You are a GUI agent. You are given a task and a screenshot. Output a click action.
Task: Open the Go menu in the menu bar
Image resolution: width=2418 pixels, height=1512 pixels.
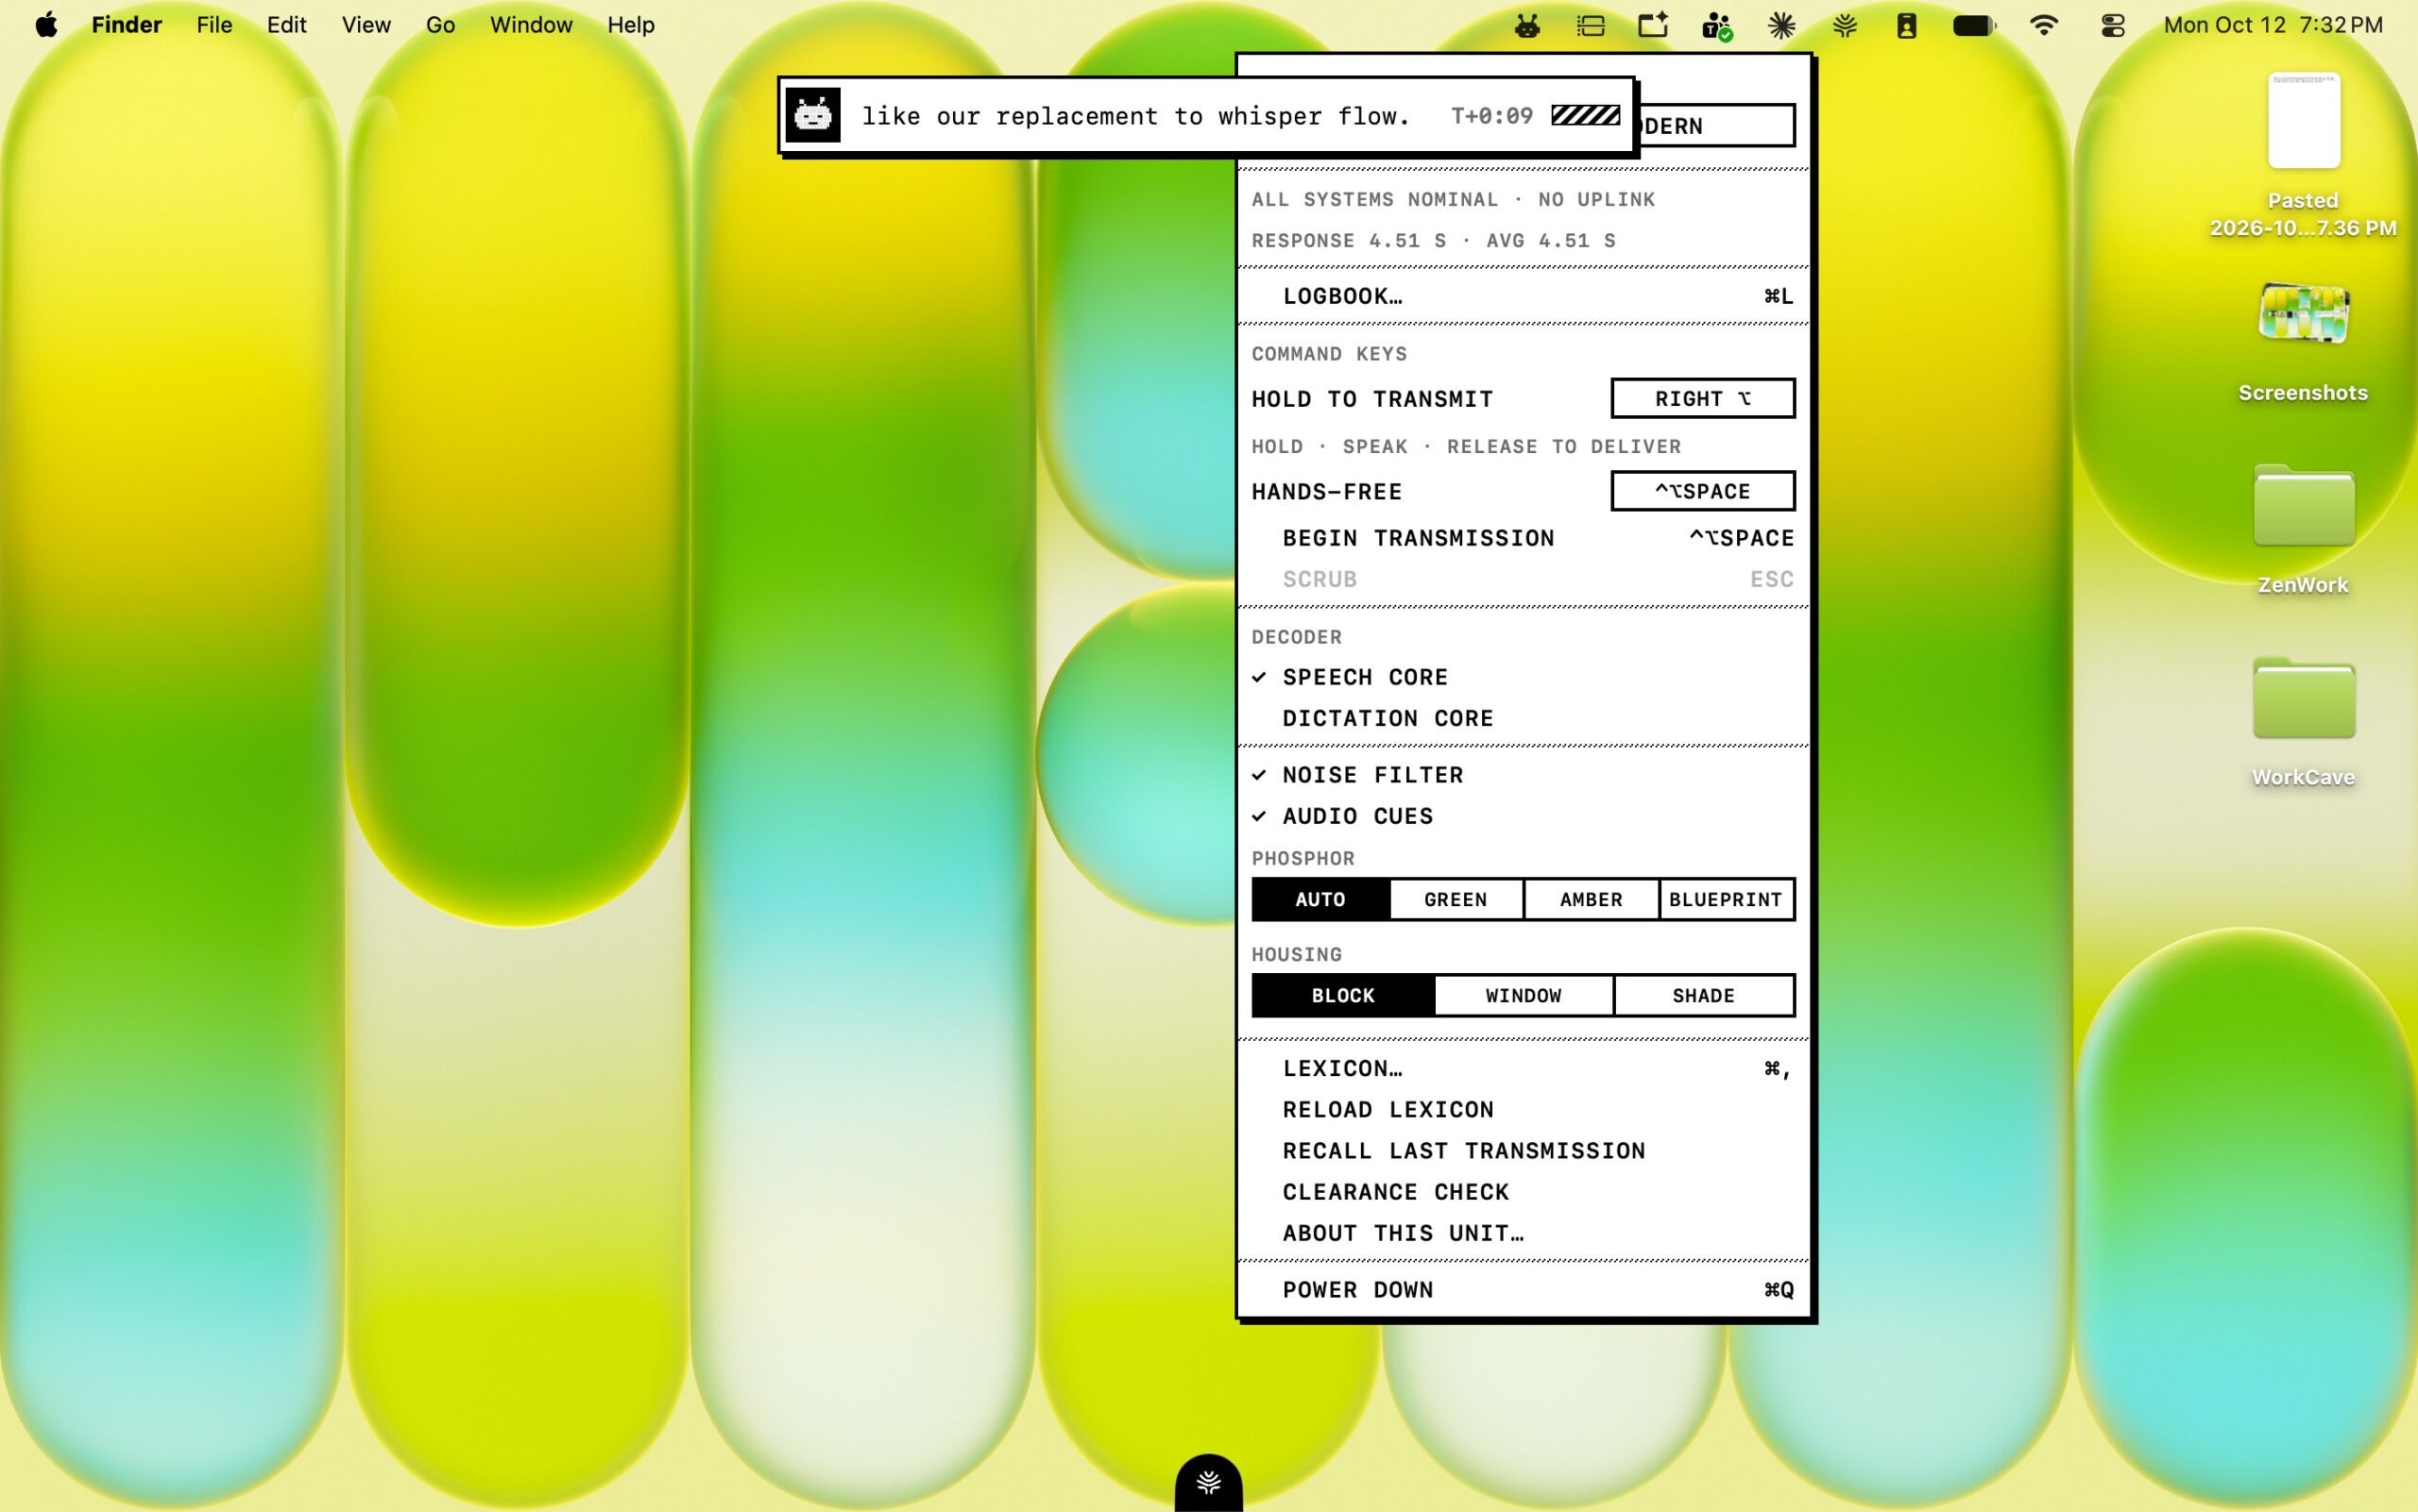point(440,25)
